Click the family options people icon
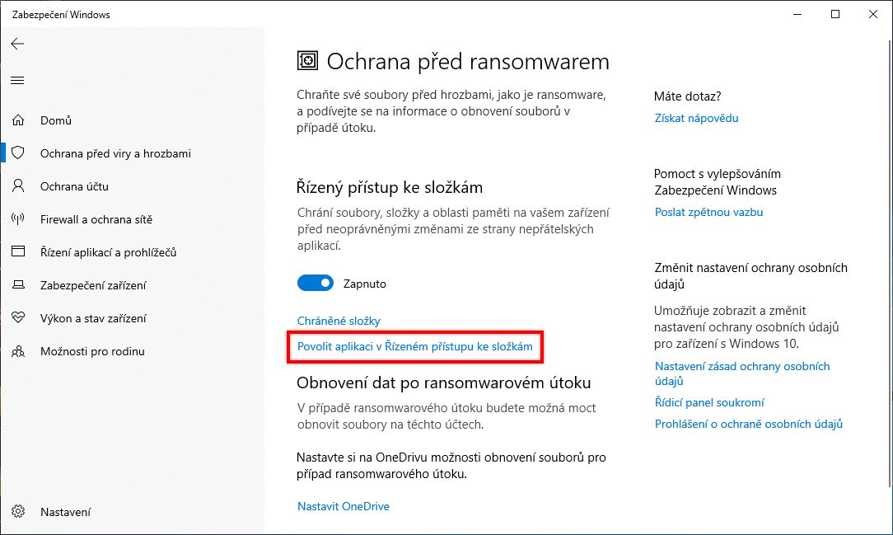 [x=18, y=351]
